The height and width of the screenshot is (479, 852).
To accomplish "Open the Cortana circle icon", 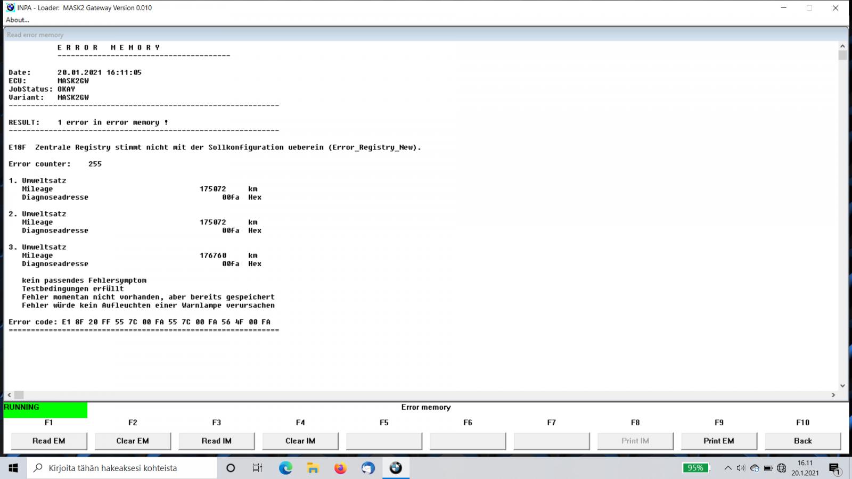I will (231, 468).
